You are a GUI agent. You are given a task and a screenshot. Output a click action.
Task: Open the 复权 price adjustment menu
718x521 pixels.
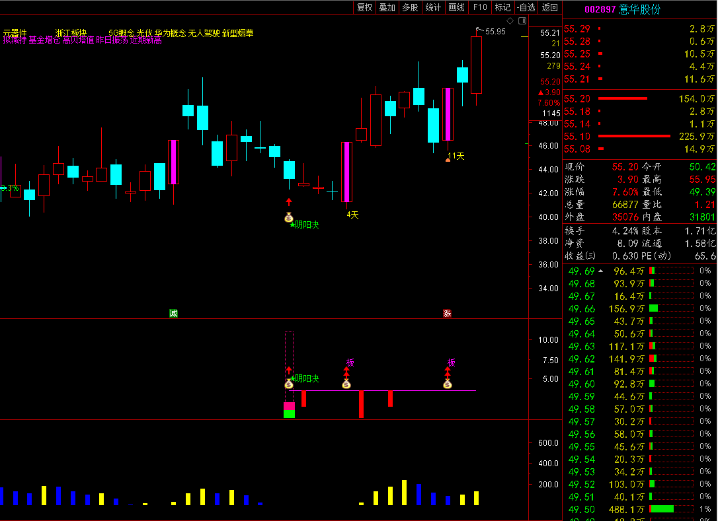click(x=365, y=7)
